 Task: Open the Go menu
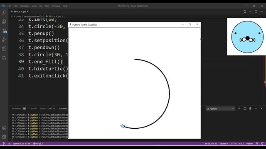41,6
